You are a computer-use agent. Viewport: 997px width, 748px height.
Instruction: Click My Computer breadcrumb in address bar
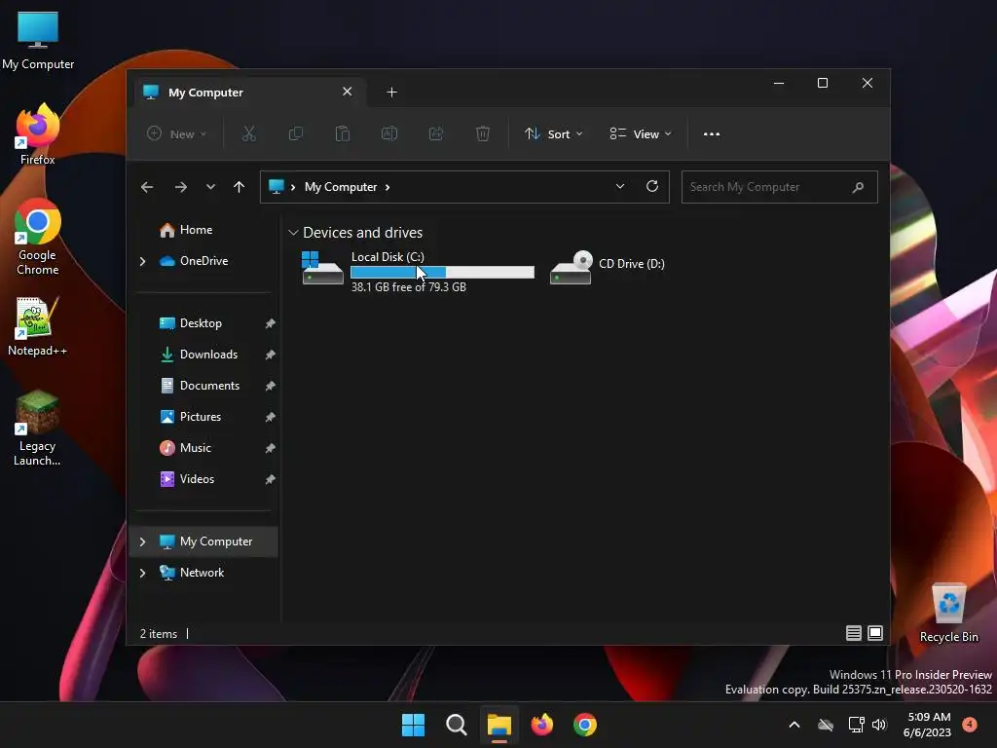coord(341,187)
